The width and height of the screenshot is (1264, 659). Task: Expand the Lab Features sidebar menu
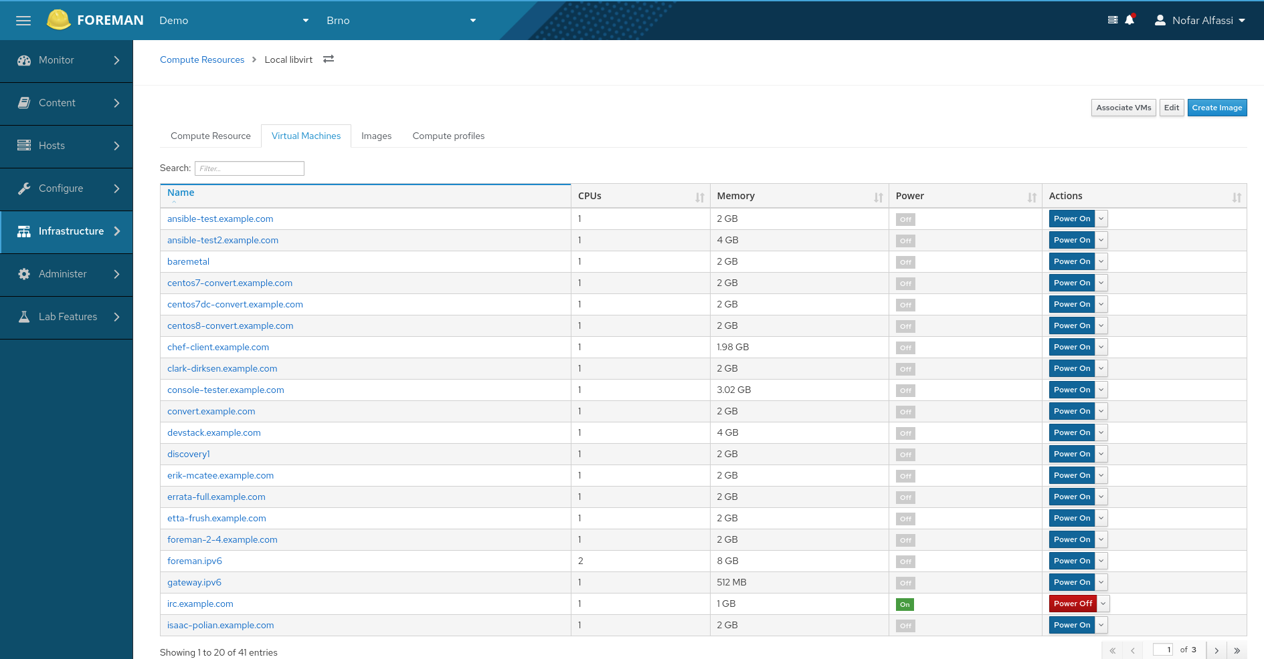coord(66,317)
